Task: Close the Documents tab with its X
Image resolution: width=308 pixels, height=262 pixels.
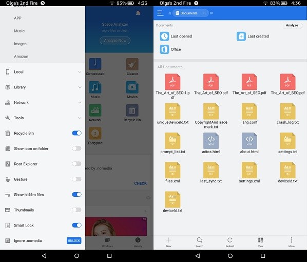Action: (x=204, y=13)
